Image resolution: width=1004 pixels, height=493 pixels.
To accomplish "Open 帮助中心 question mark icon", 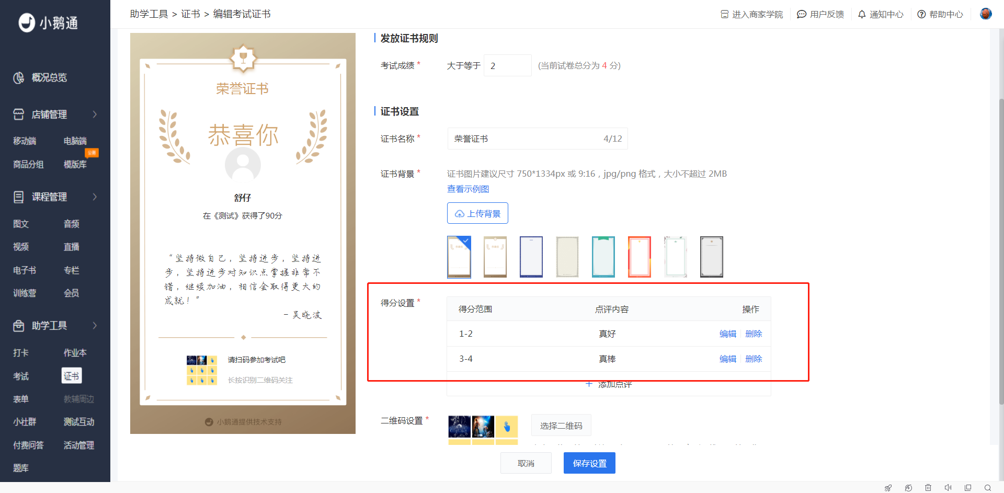I will (x=921, y=14).
